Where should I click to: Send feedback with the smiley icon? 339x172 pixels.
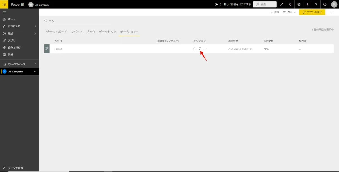point(325,4)
